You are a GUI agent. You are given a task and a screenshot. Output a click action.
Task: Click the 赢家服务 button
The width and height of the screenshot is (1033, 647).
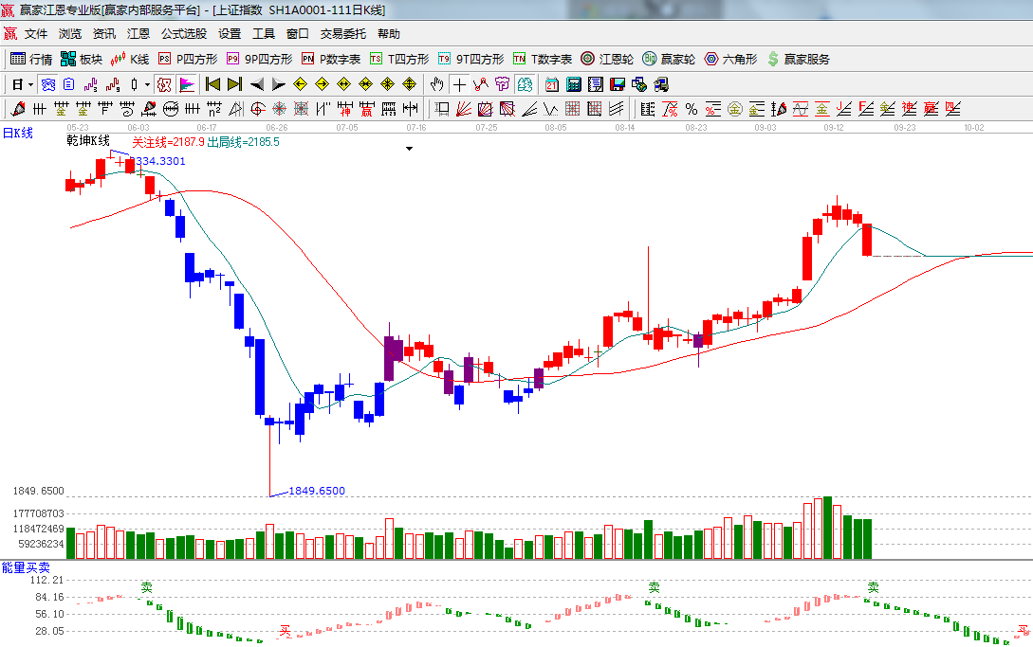click(799, 59)
